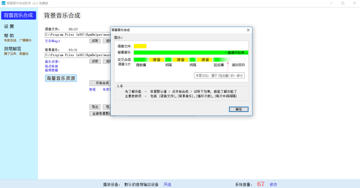
Task: Click the 海量音乐资源 button
Action: (x=61, y=78)
